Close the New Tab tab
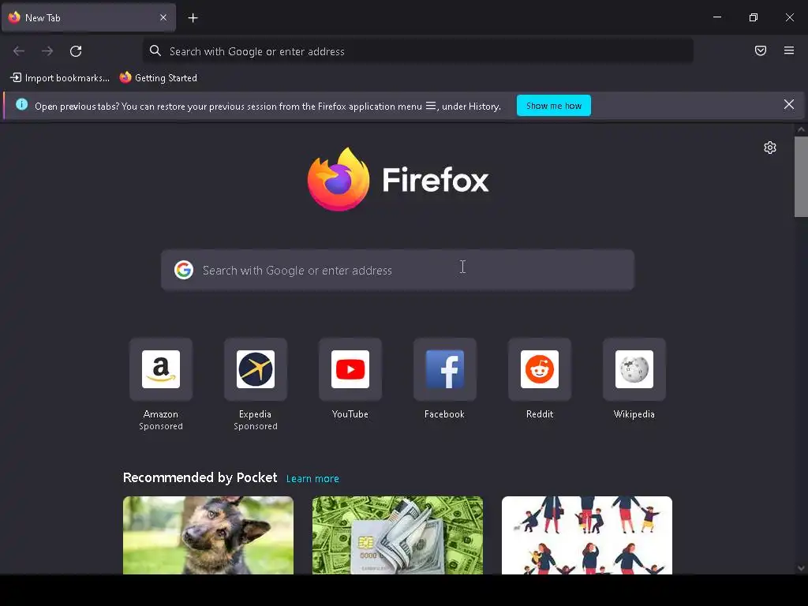 163,17
